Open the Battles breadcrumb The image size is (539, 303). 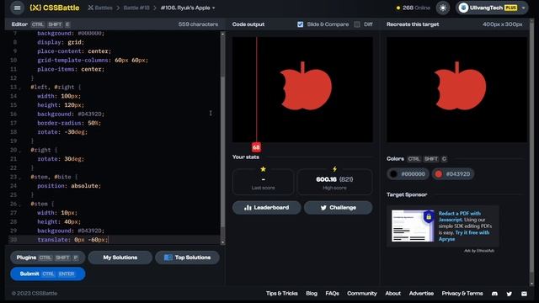tap(104, 8)
